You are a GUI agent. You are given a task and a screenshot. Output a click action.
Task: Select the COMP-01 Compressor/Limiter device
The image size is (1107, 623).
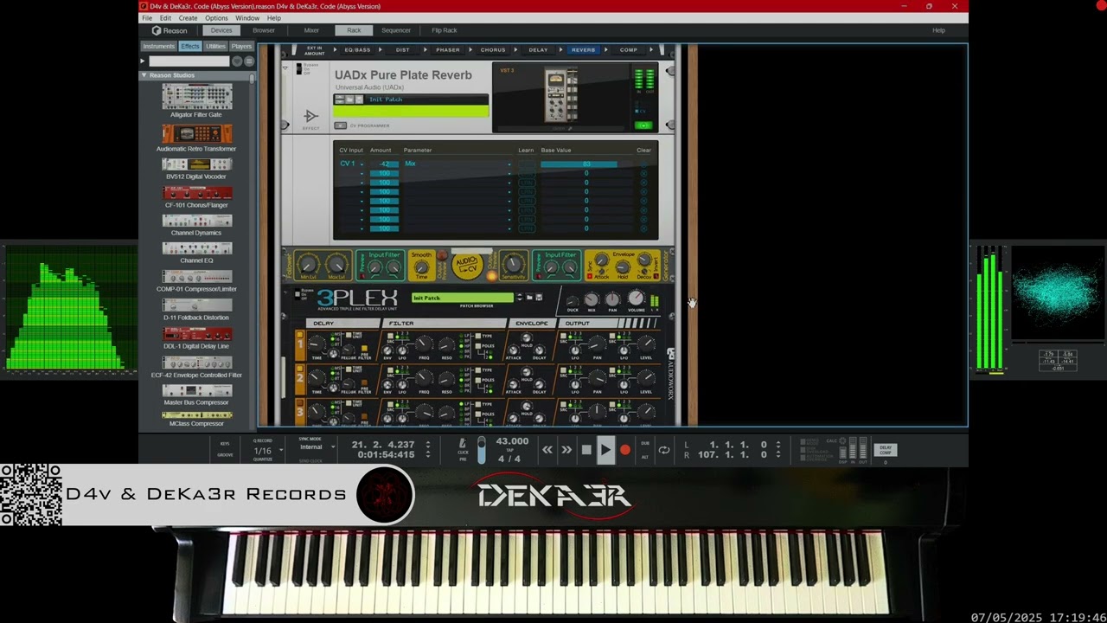coord(196,281)
